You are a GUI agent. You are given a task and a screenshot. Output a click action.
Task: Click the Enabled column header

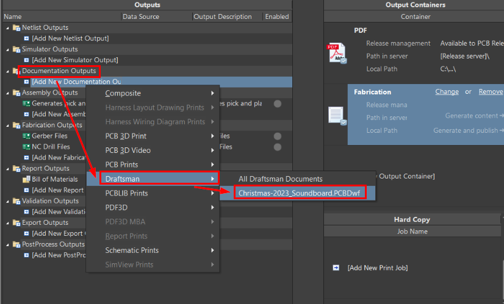[277, 16]
